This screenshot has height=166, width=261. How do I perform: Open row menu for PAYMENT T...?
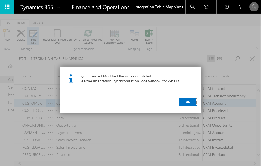(51, 133)
